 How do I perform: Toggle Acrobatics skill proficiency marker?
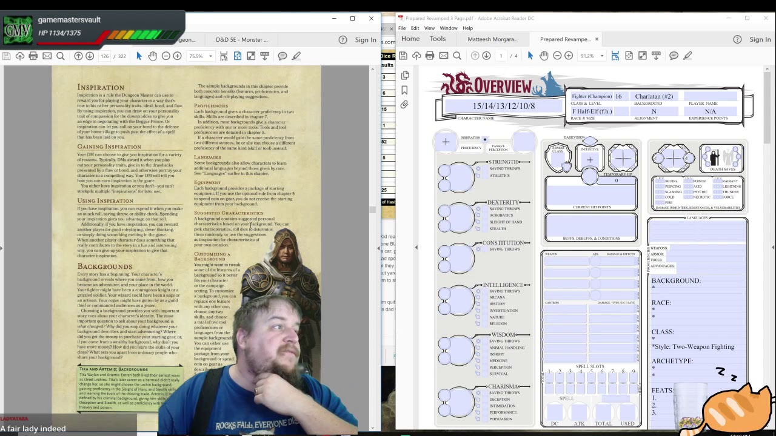(x=478, y=215)
